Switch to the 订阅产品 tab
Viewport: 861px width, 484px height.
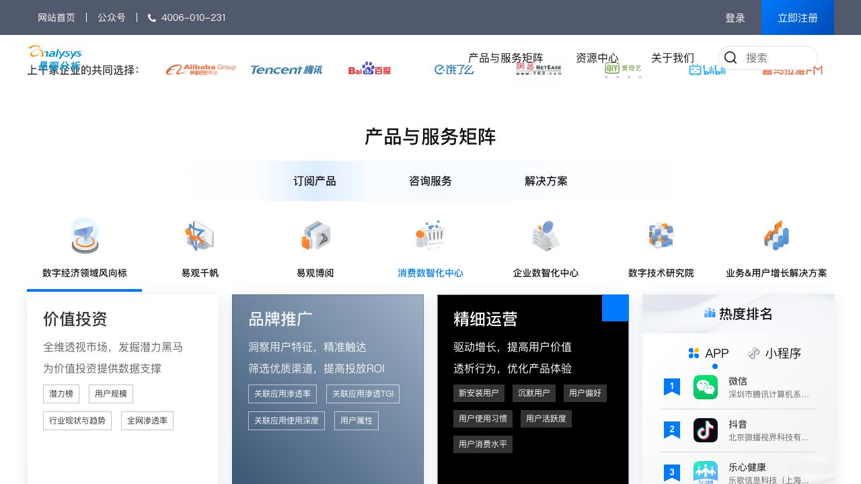315,181
